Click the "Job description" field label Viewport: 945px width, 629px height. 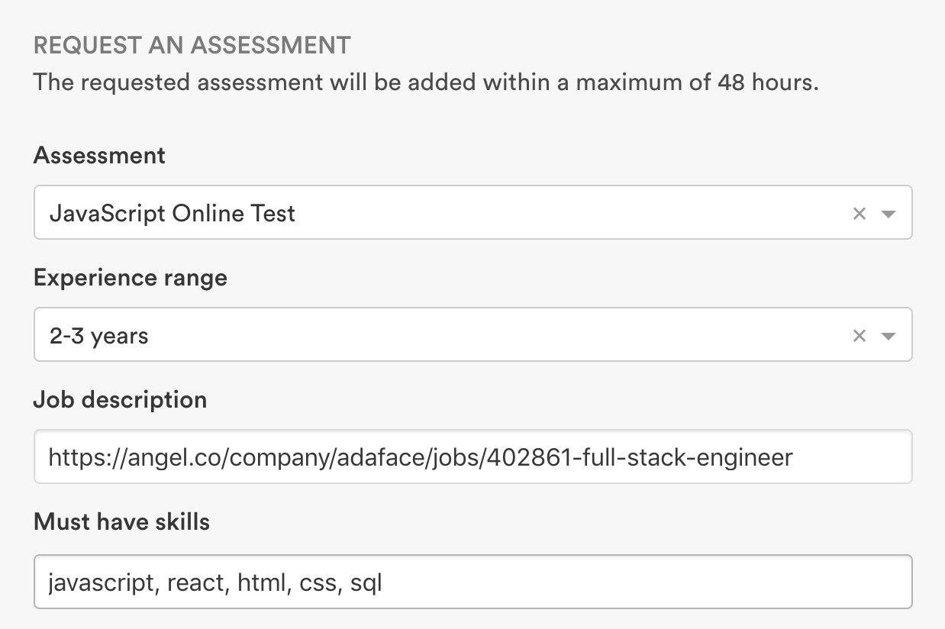tap(120, 400)
